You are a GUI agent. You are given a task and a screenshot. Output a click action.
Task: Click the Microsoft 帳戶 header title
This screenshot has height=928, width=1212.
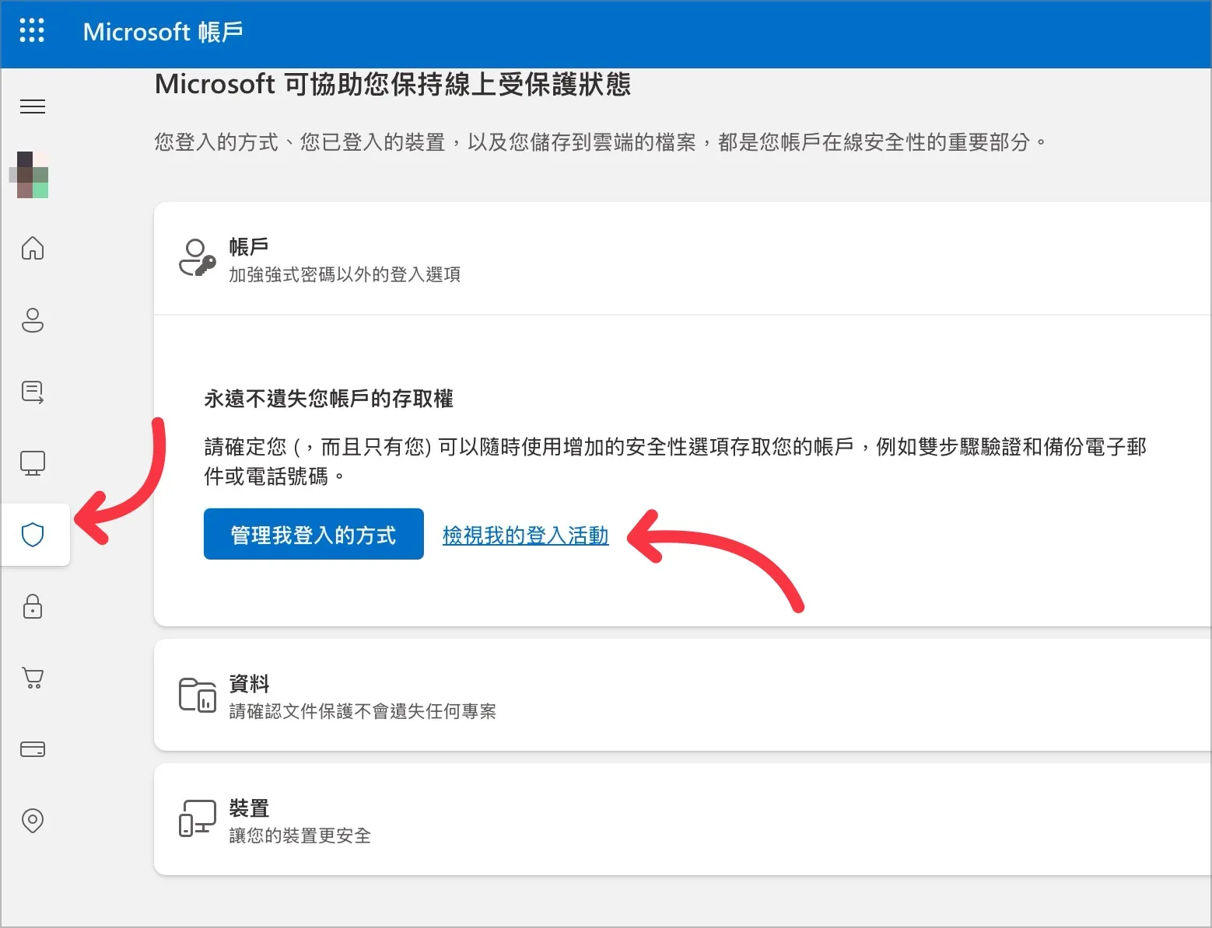point(163,32)
